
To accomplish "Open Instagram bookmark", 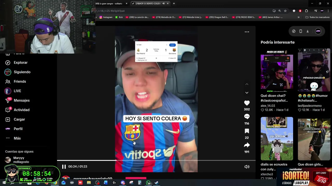I will [x=106, y=17].
